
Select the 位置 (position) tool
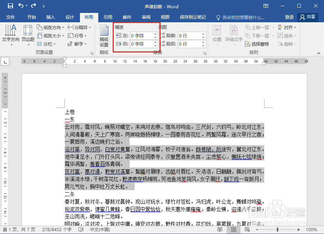pos(217,34)
